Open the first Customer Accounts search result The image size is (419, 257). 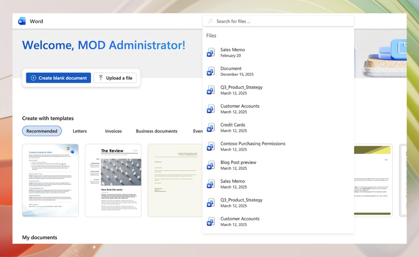pos(240,109)
